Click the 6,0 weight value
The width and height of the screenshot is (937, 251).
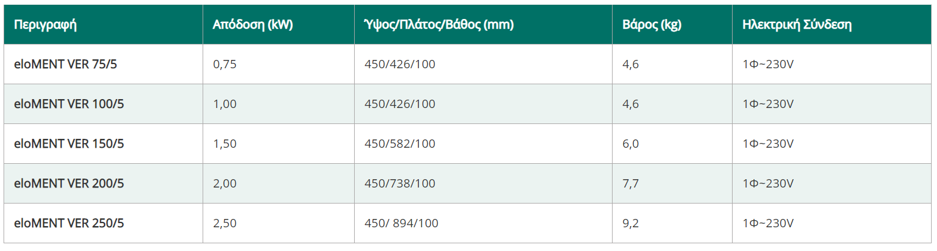tap(630, 144)
